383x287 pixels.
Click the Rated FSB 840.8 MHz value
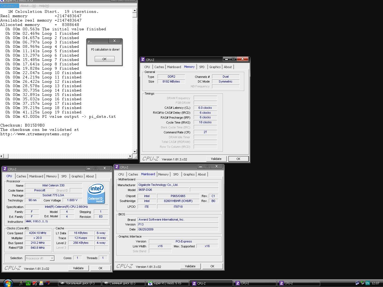(38, 248)
